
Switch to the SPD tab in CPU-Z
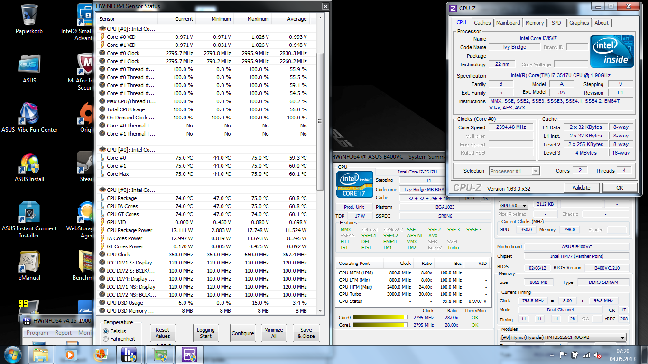point(556,23)
